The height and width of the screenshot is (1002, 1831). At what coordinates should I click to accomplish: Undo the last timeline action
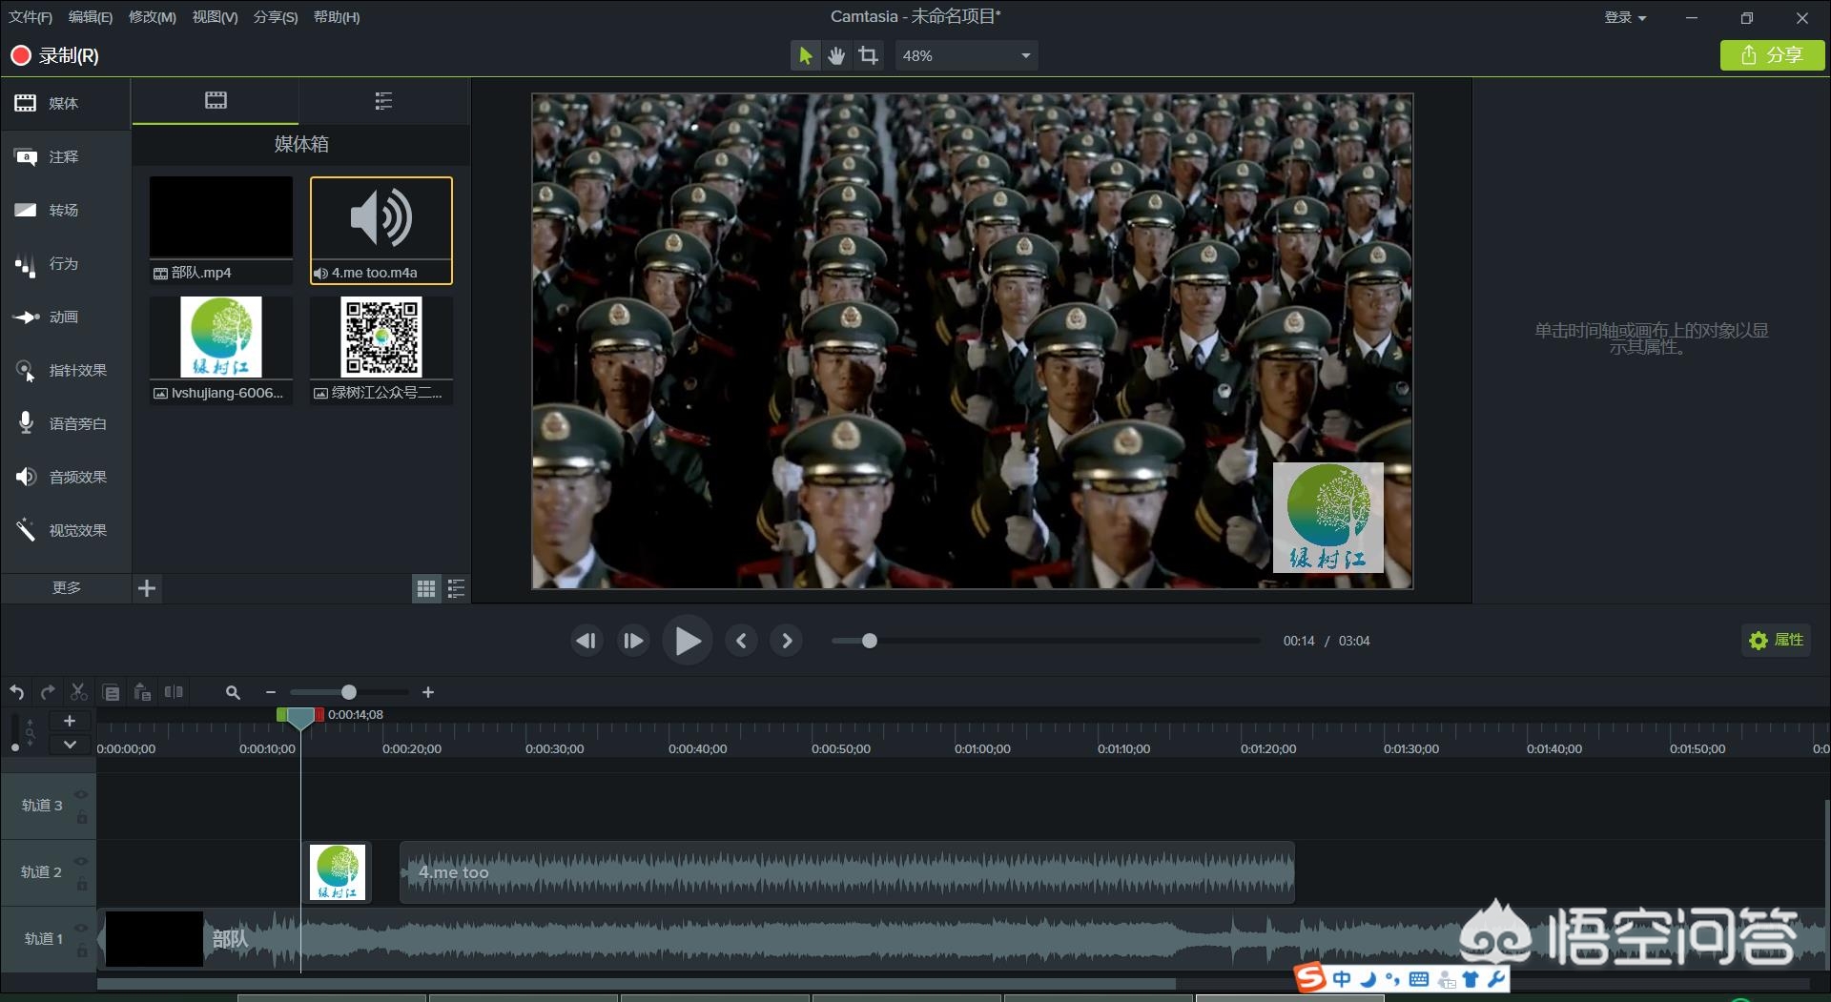pos(17,692)
